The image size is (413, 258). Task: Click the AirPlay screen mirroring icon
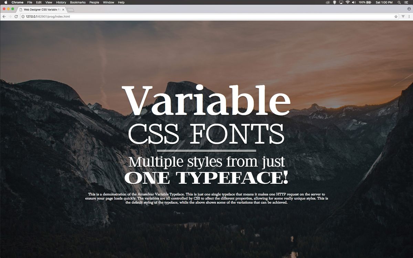pos(341,2)
